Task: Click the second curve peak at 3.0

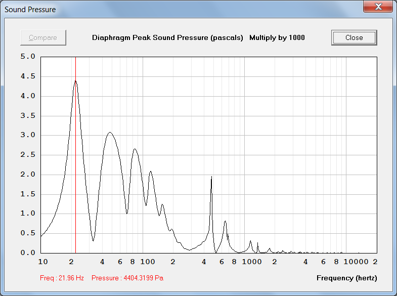Action: (x=110, y=133)
